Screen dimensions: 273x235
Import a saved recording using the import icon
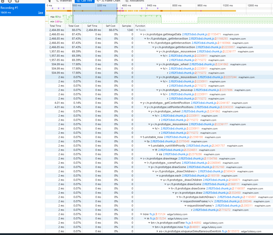(x=17, y=1)
